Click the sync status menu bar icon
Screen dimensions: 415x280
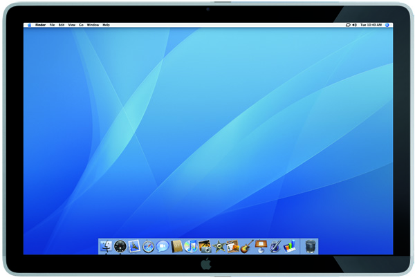(348, 25)
